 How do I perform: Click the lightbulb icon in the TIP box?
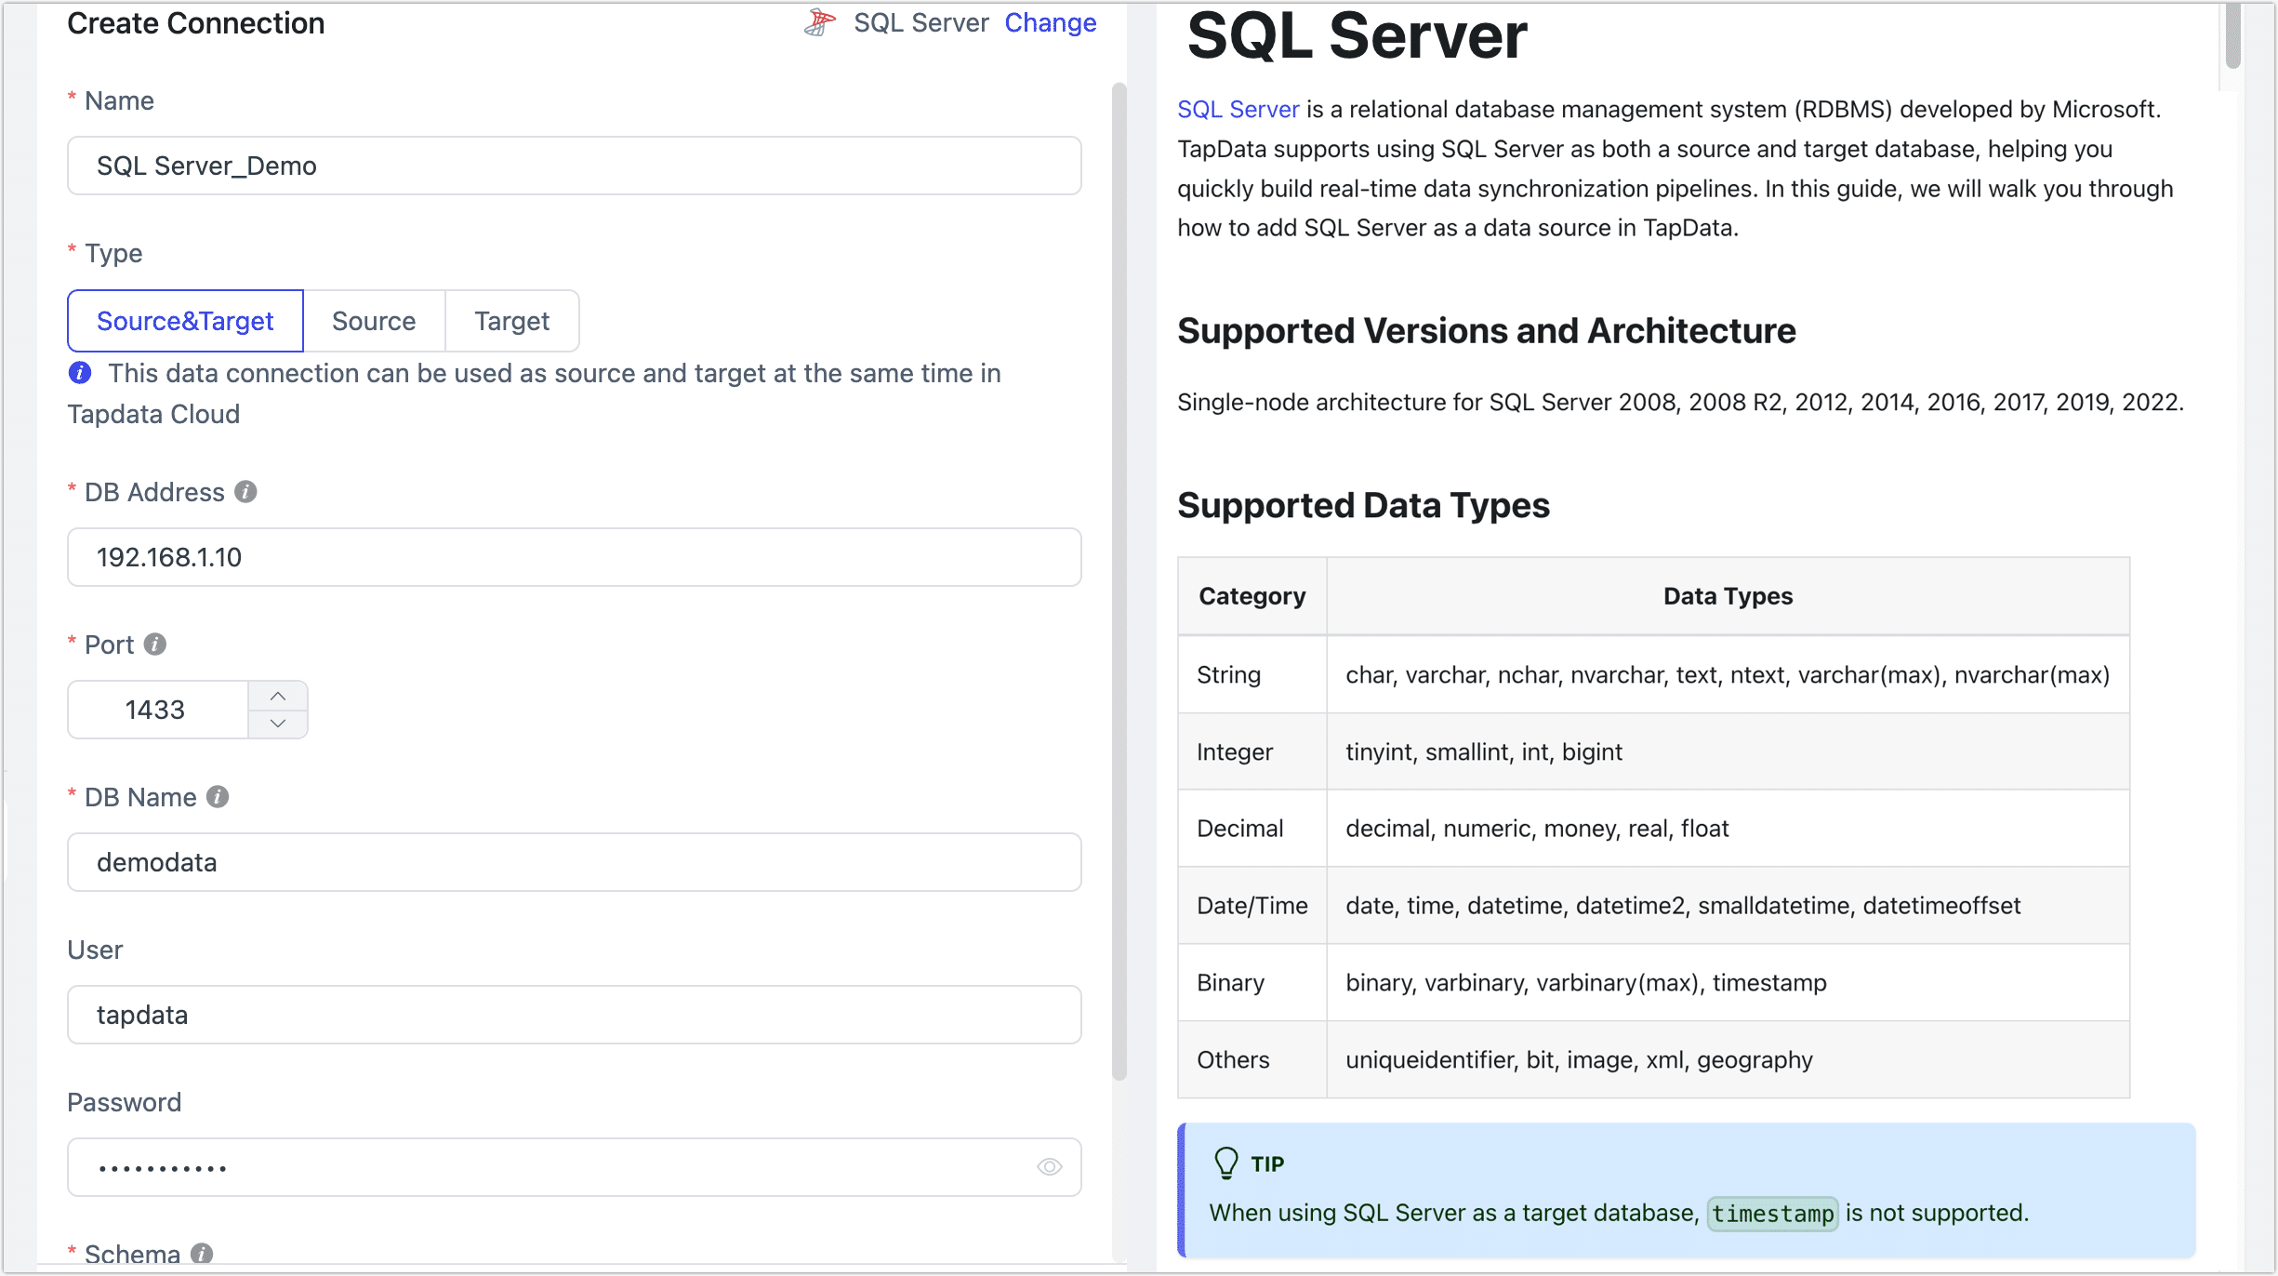[1227, 1163]
